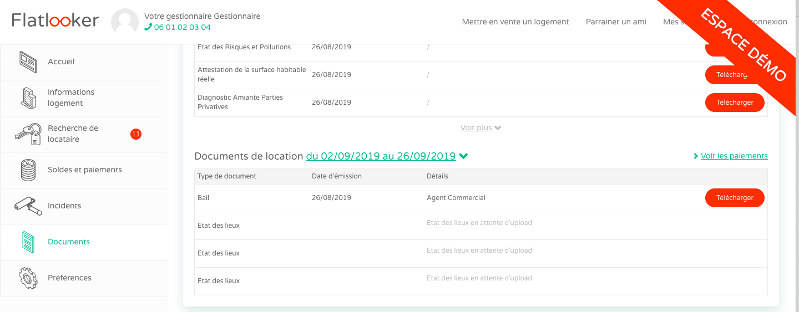Open the rental period date dropdown

point(381,156)
